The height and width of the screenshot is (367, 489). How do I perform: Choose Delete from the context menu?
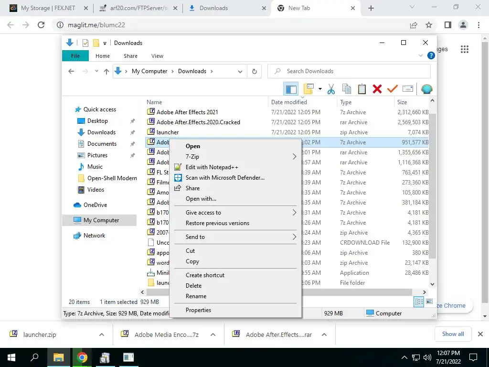pos(236,286)
